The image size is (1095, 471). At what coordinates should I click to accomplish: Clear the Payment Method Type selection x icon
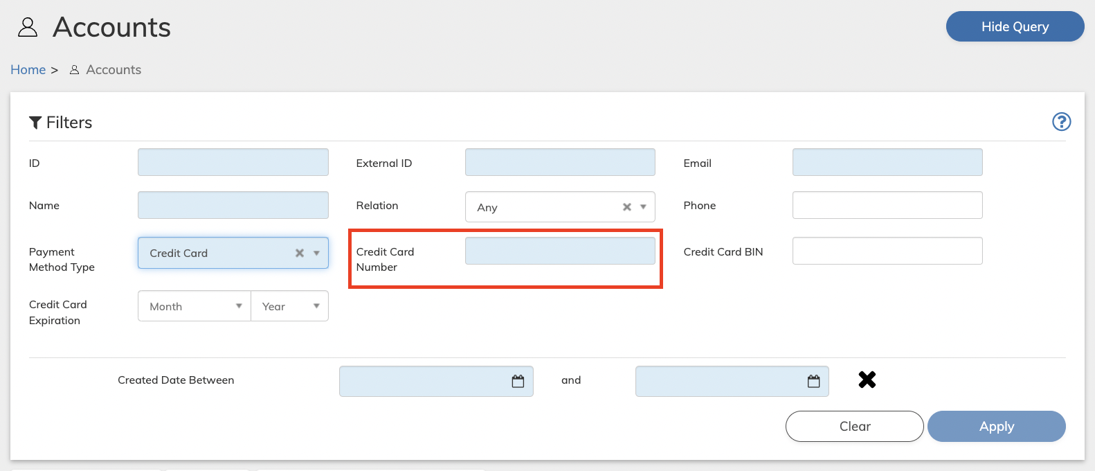(300, 253)
